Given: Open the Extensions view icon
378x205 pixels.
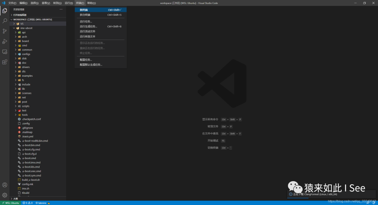Looking at the screenshot, I should [x=5, y=62].
